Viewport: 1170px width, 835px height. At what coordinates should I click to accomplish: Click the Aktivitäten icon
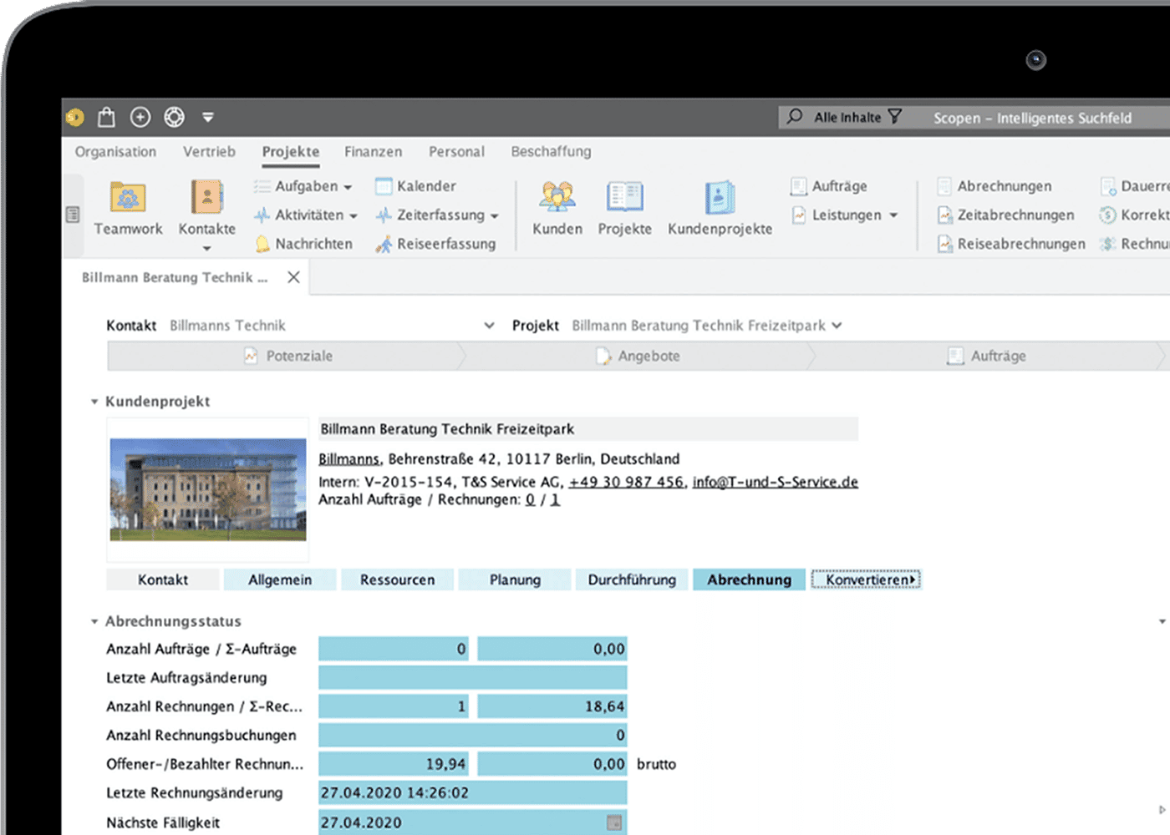262,215
